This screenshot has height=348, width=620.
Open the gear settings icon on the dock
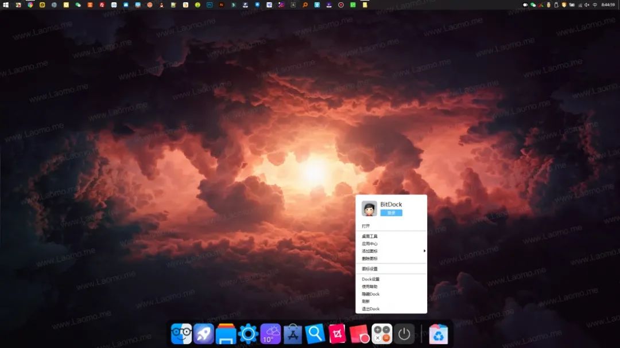tap(248, 333)
